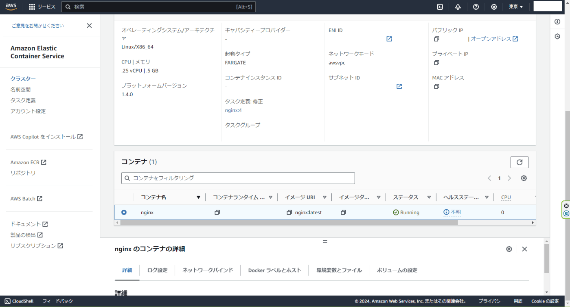Open アカウント設定 in the sidebar

point(28,111)
